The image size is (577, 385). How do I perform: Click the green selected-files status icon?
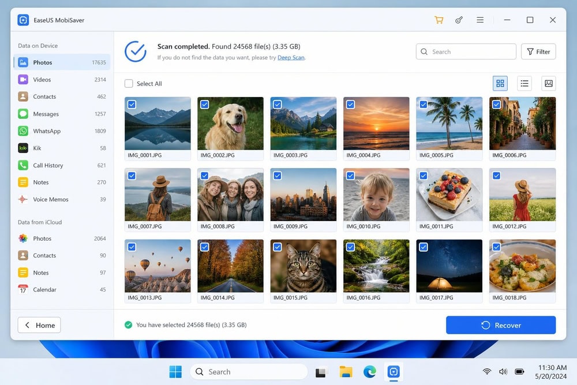point(128,324)
